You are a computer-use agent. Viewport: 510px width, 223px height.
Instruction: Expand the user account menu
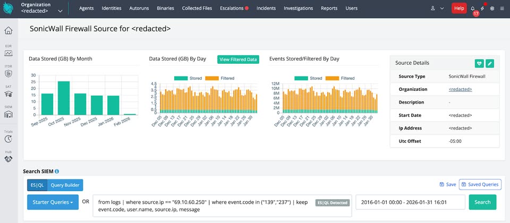pos(437,8)
